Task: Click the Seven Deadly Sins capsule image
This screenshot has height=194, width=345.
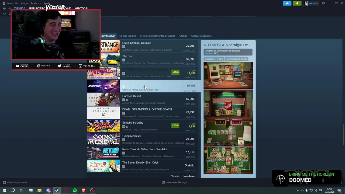Action: point(103,166)
